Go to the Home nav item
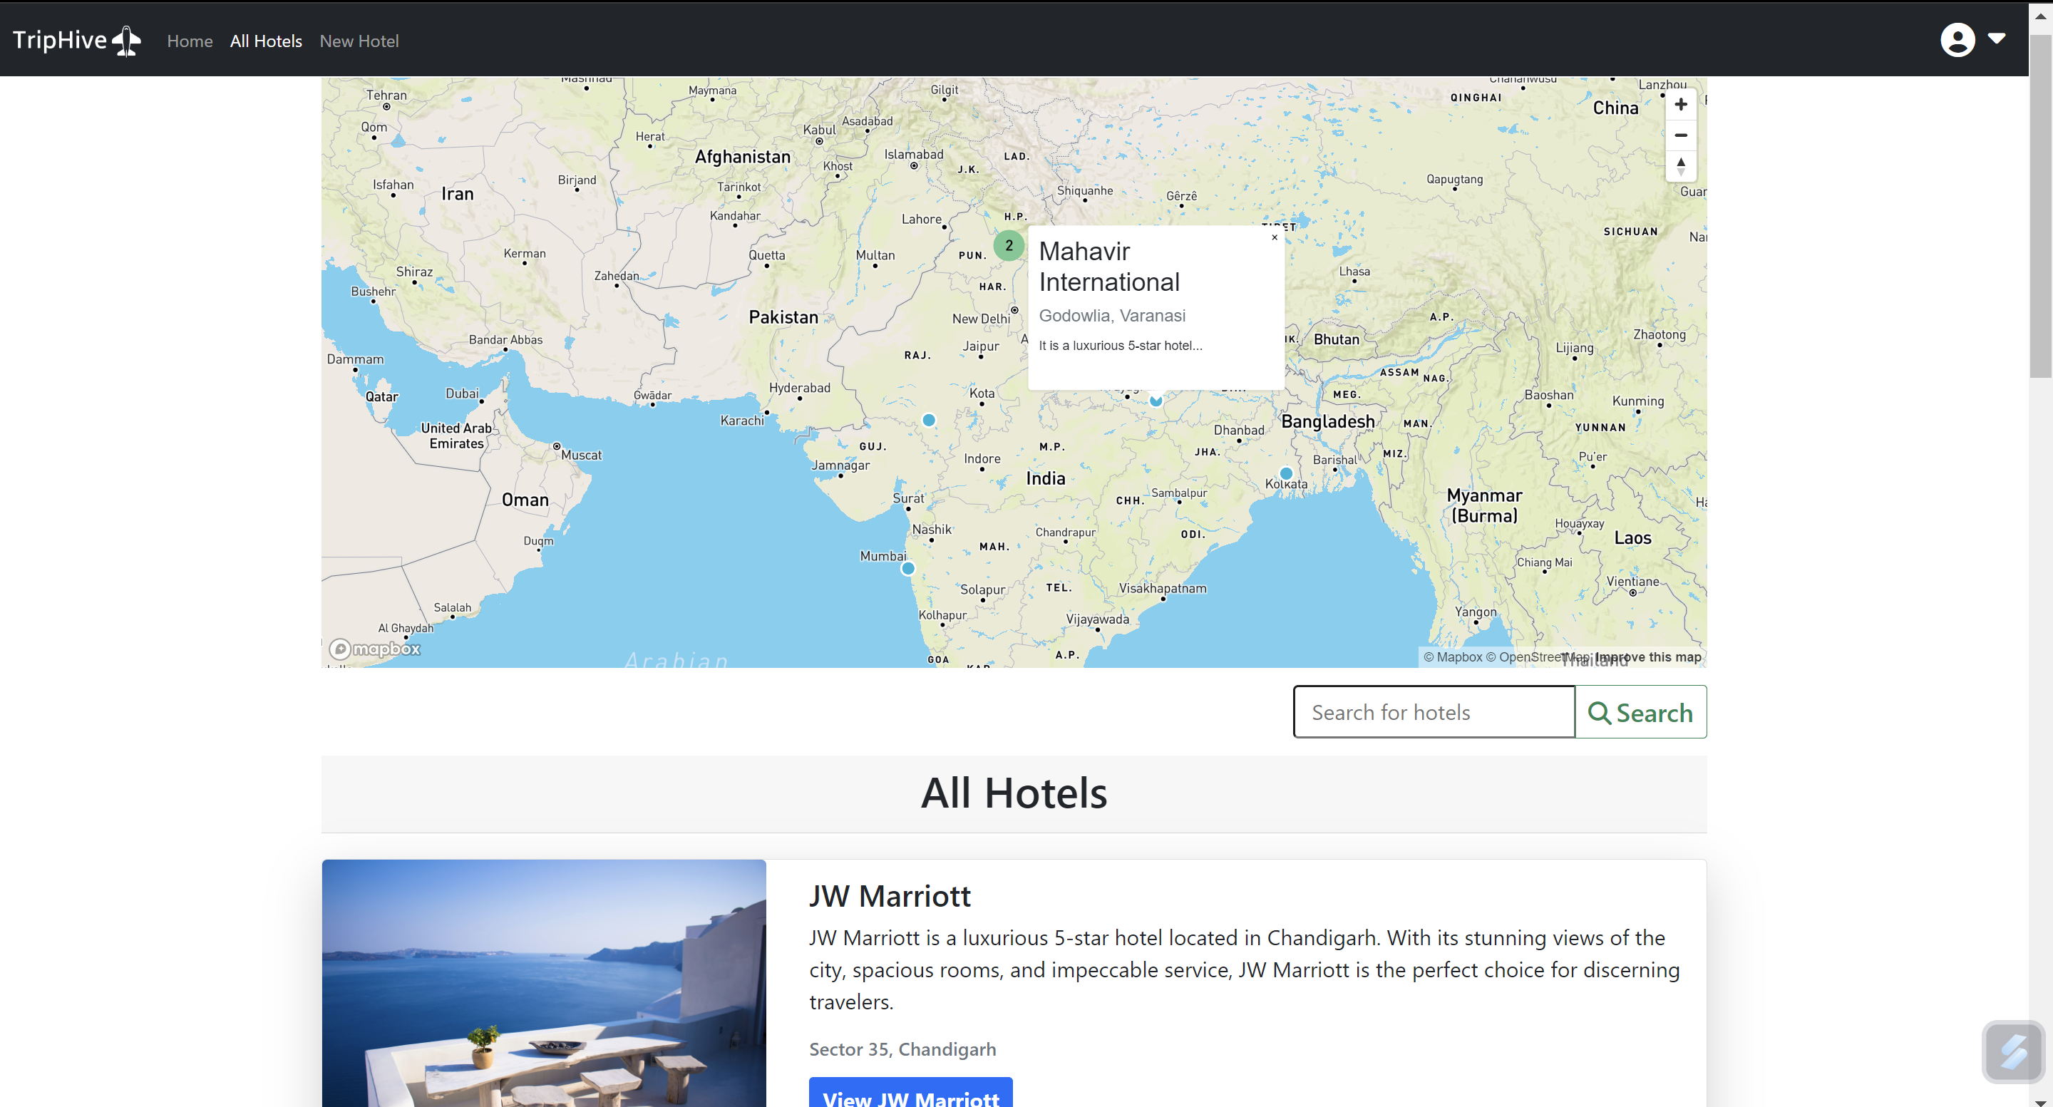This screenshot has width=2053, height=1107. (190, 41)
